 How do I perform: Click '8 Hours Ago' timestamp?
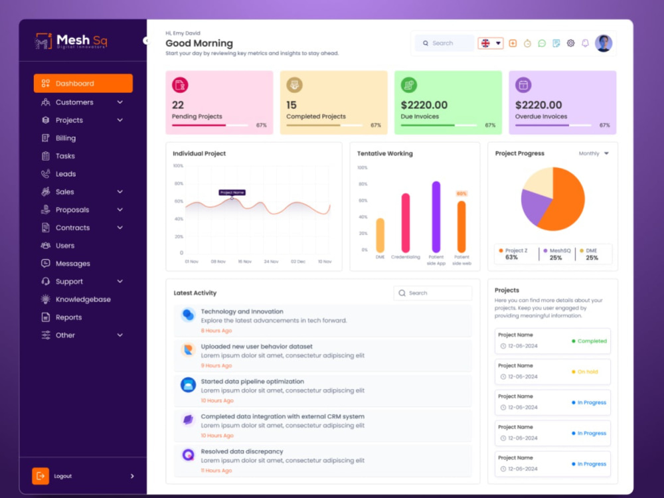coord(216,331)
